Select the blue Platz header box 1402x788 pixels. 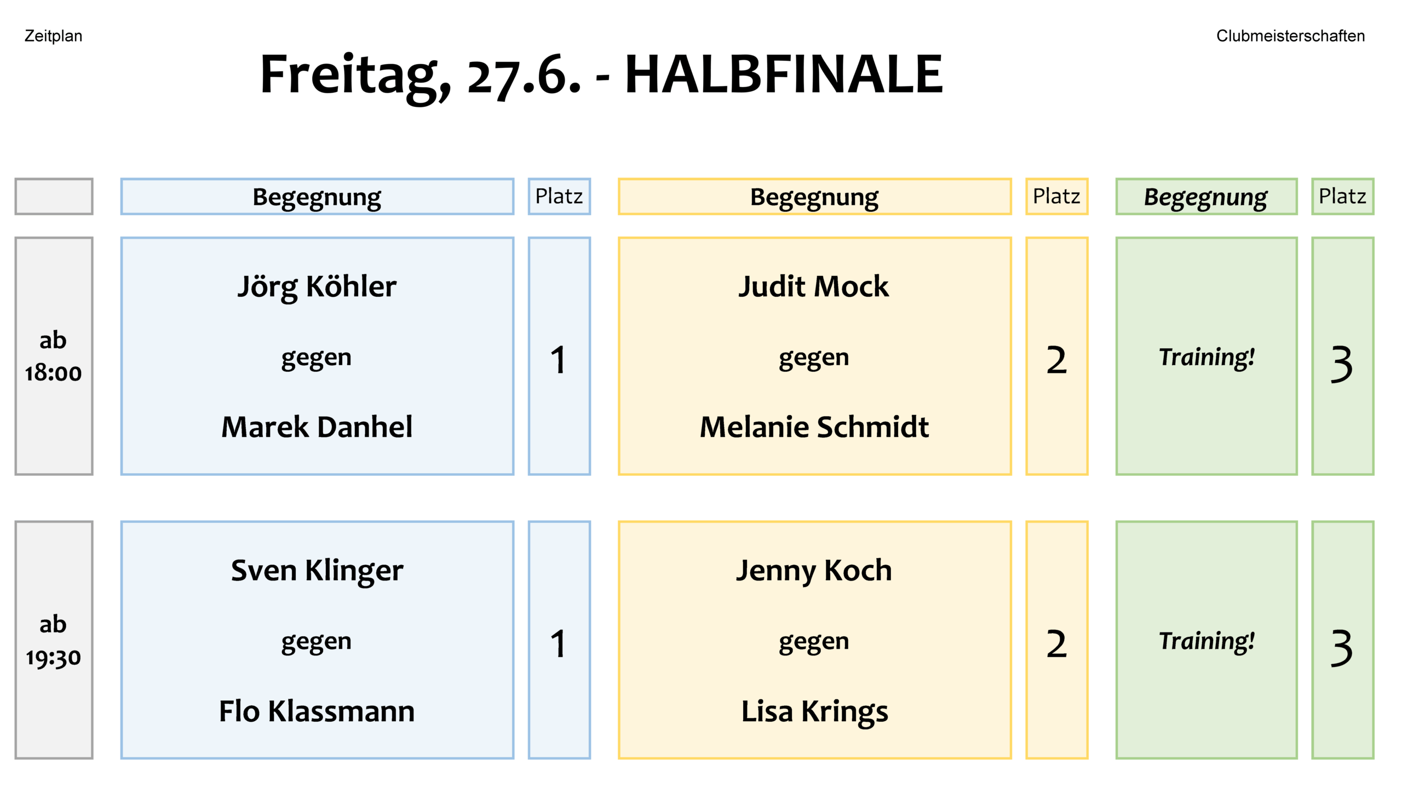(x=559, y=197)
